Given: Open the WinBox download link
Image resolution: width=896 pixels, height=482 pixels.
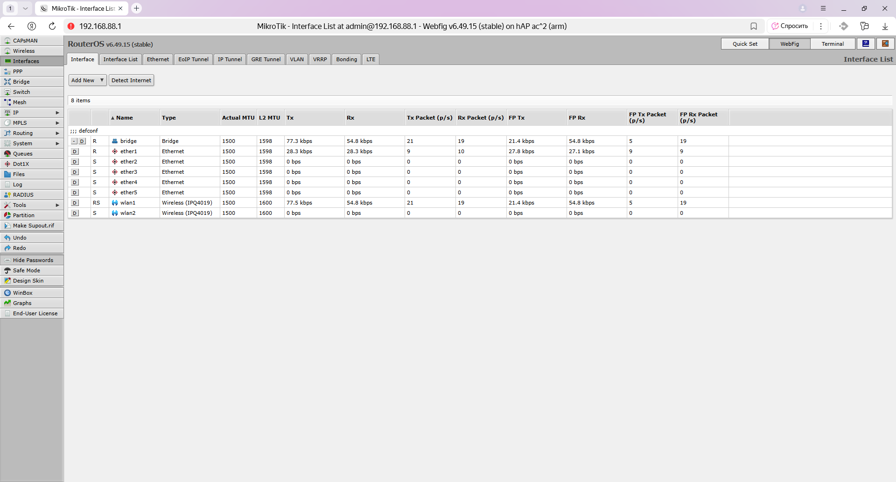Looking at the screenshot, I should tap(32, 293).
